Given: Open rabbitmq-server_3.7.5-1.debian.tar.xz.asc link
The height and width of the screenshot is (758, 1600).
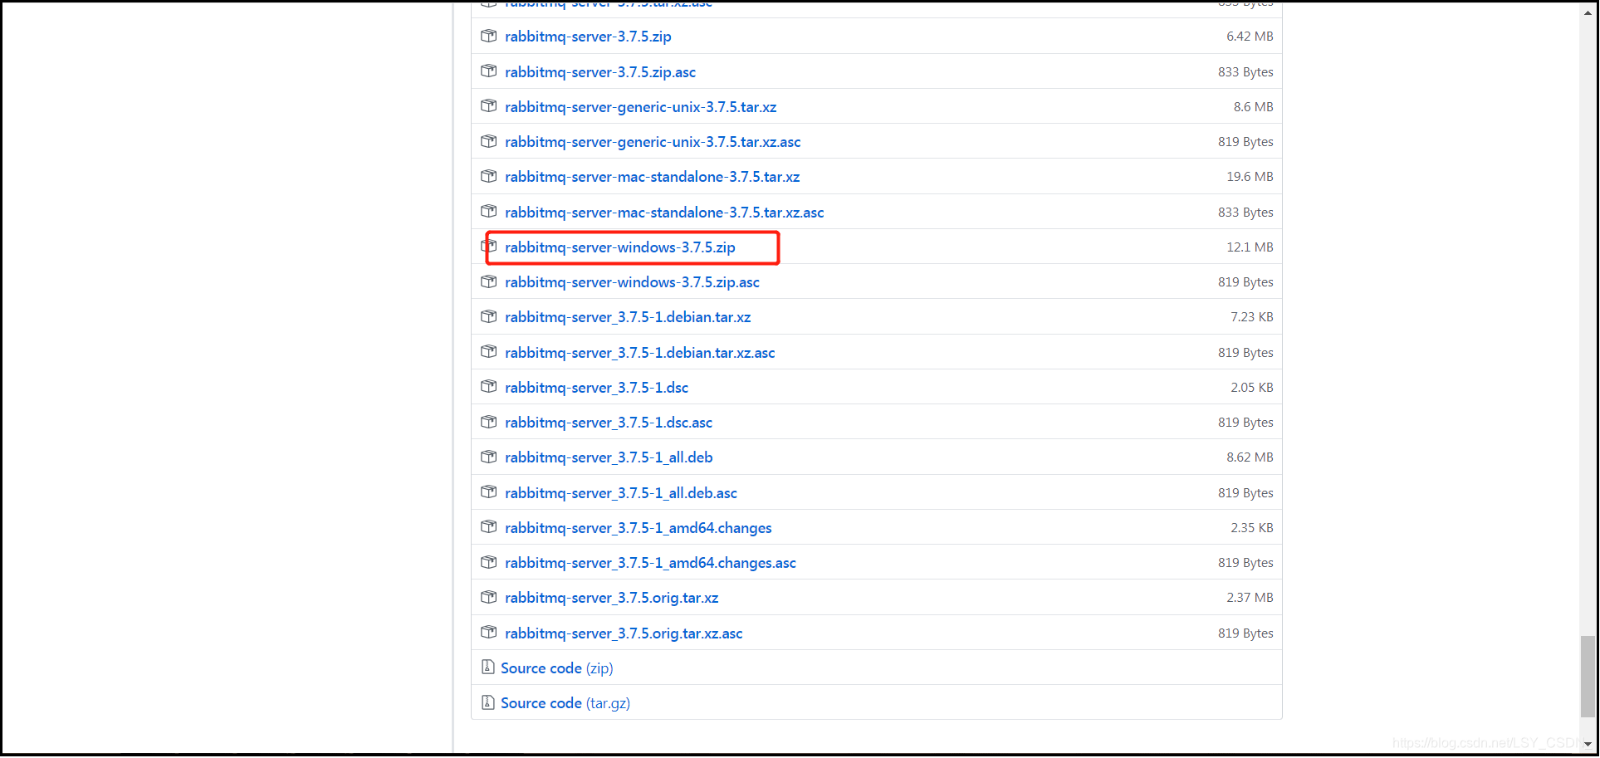Looking at the screenshot, I should 640,353.
